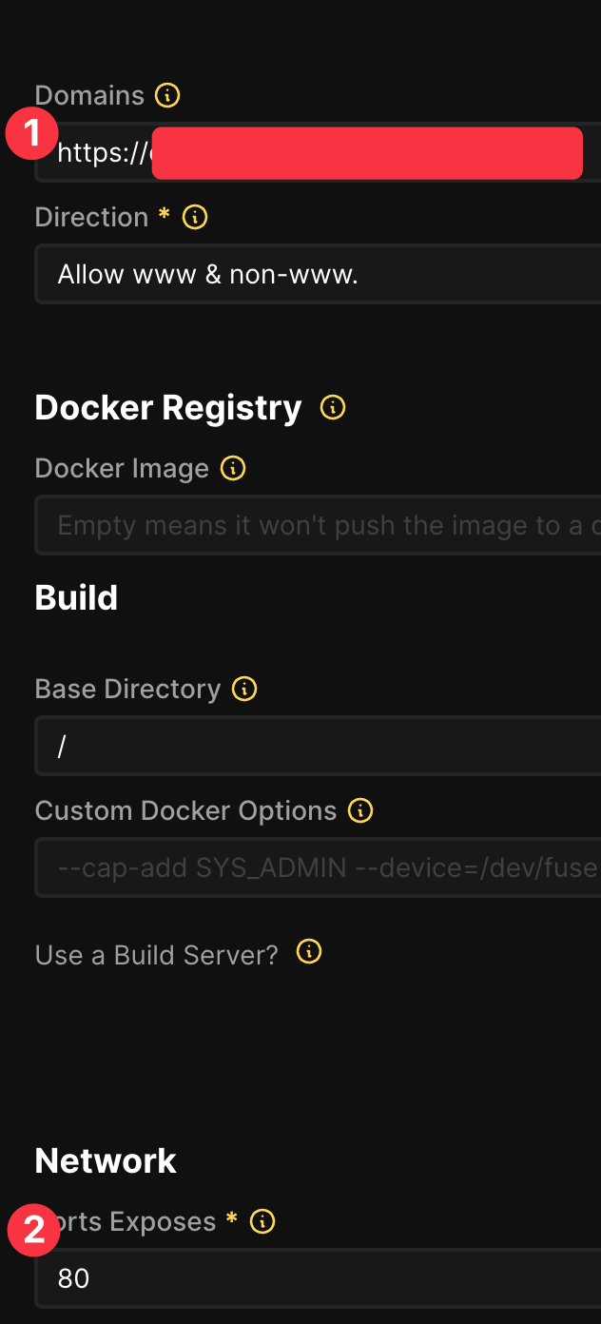
Task: Click the info icon beside Direction
Action: pos(195,217)
